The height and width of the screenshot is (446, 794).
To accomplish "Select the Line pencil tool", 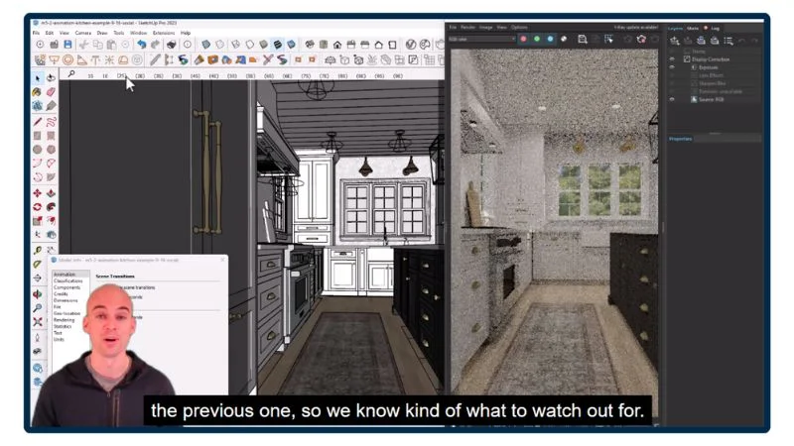I will tap(38, 122).
